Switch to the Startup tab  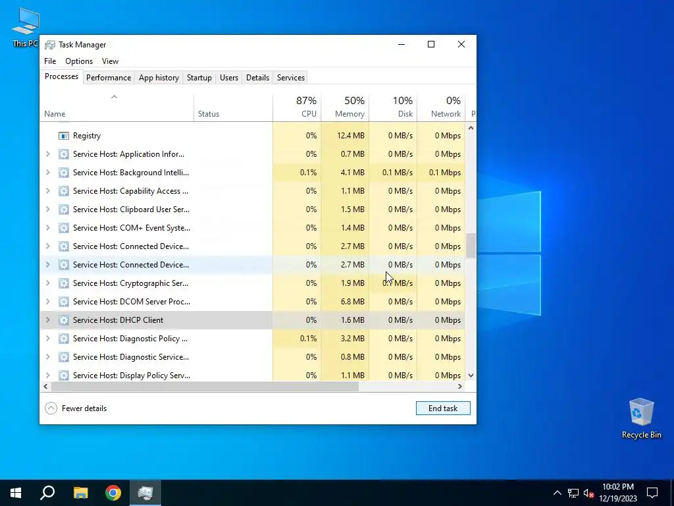(199, 78)
